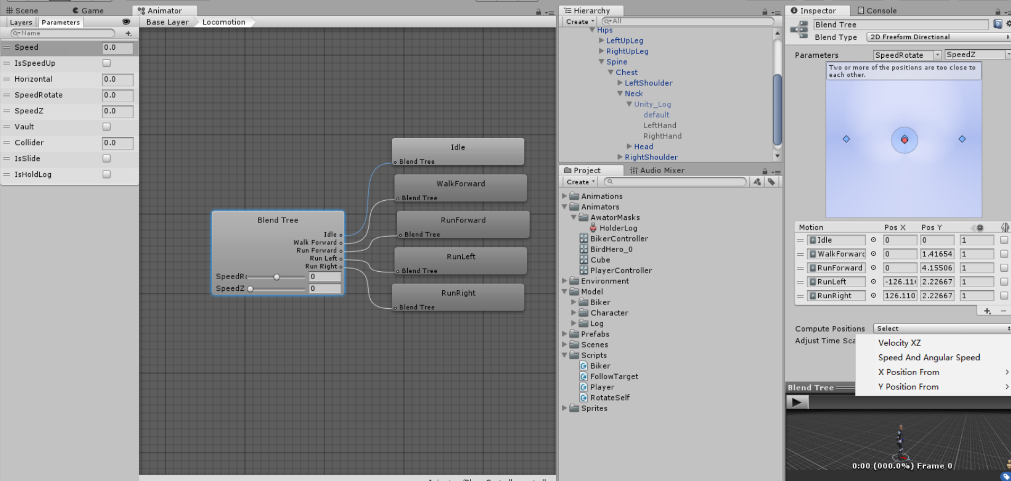The width and height of the screenshot is (1011, 481).
Task: Select the HolderLog avatar mask icon
Action: click(x=593, y=228)
